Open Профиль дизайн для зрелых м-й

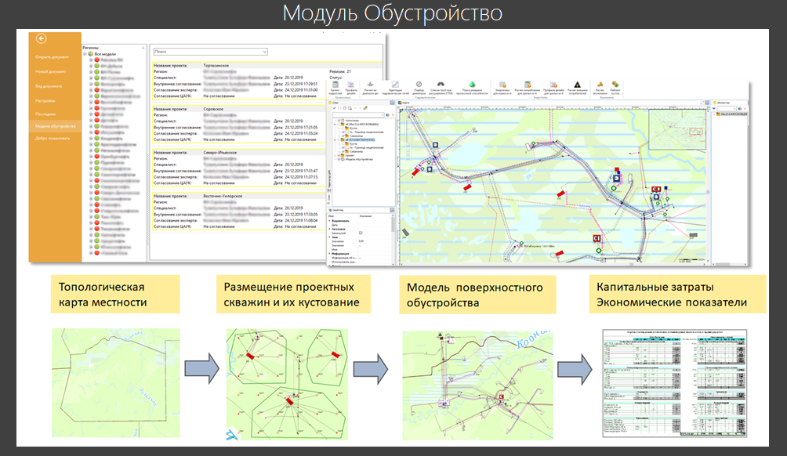tap(553, 89)
